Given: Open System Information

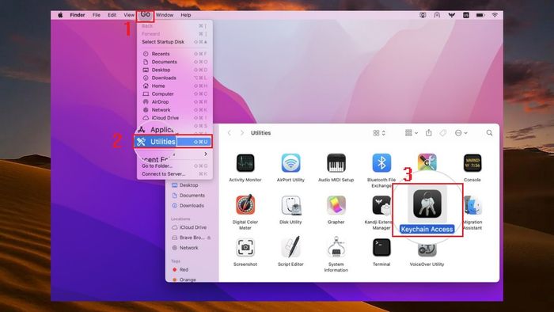Looking at the screenshot, I should [336, 247].
